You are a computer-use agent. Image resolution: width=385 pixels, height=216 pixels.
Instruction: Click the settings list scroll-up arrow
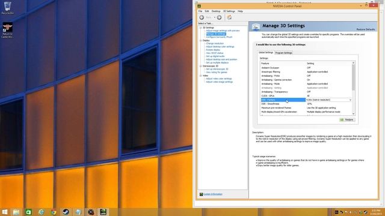[x=353, y=63]
